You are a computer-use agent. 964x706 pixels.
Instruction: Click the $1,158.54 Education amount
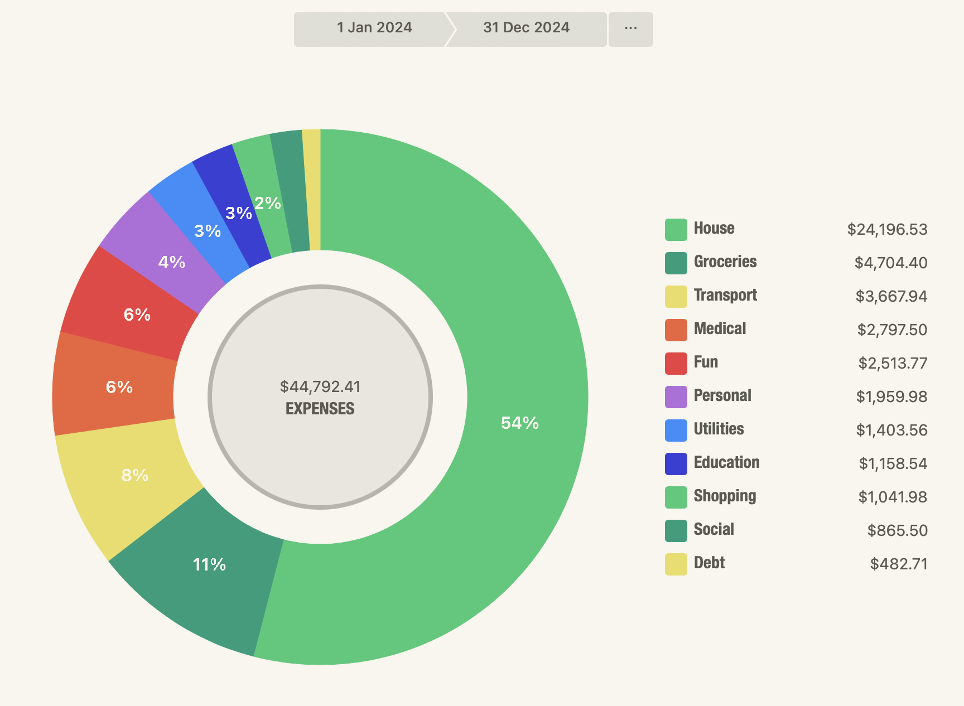(x=893, y=464)
